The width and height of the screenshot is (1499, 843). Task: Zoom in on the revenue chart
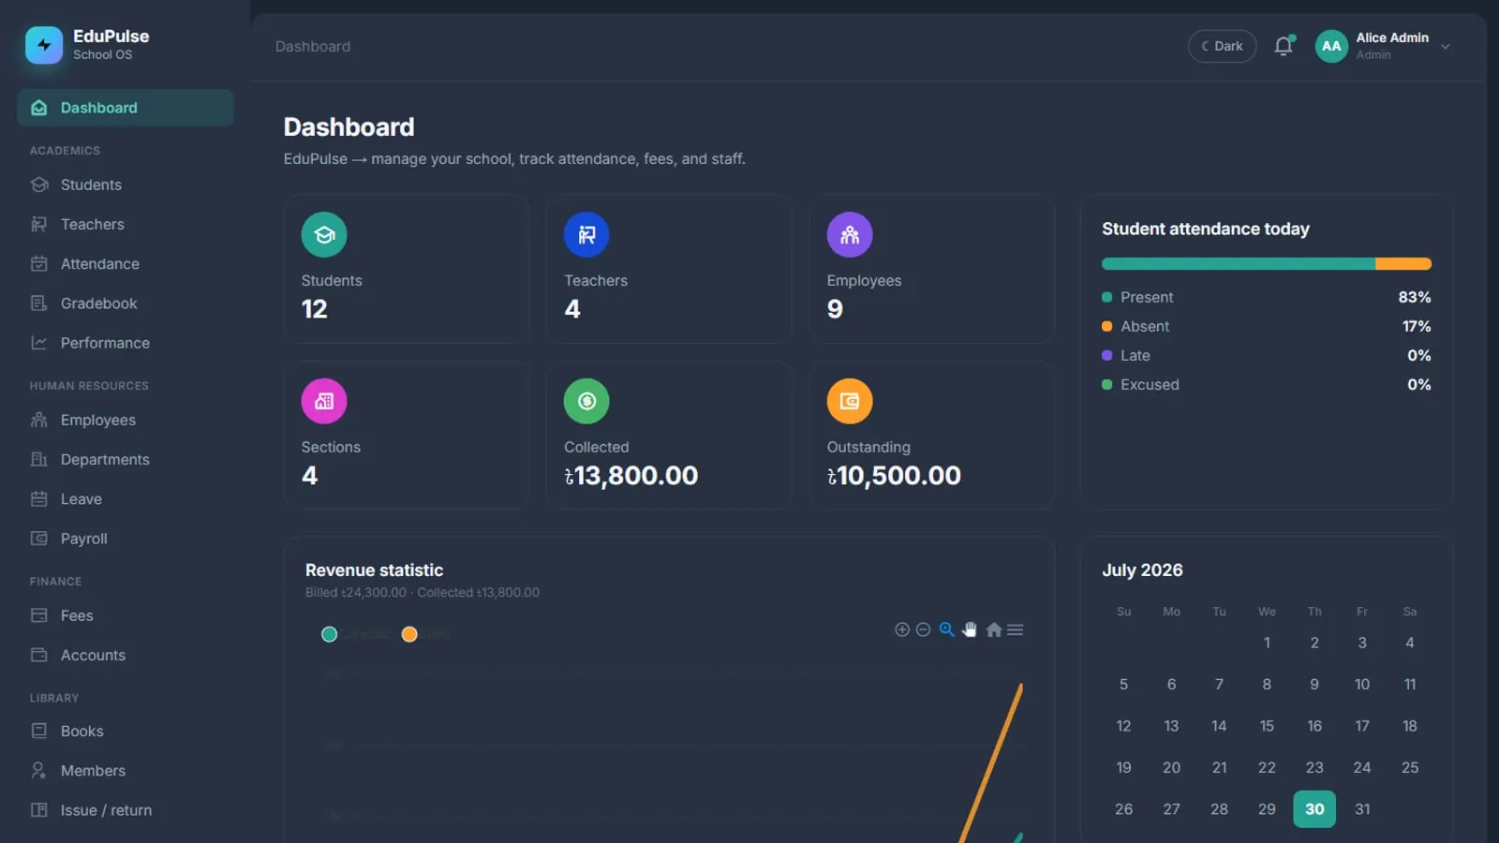click(902, 629)
